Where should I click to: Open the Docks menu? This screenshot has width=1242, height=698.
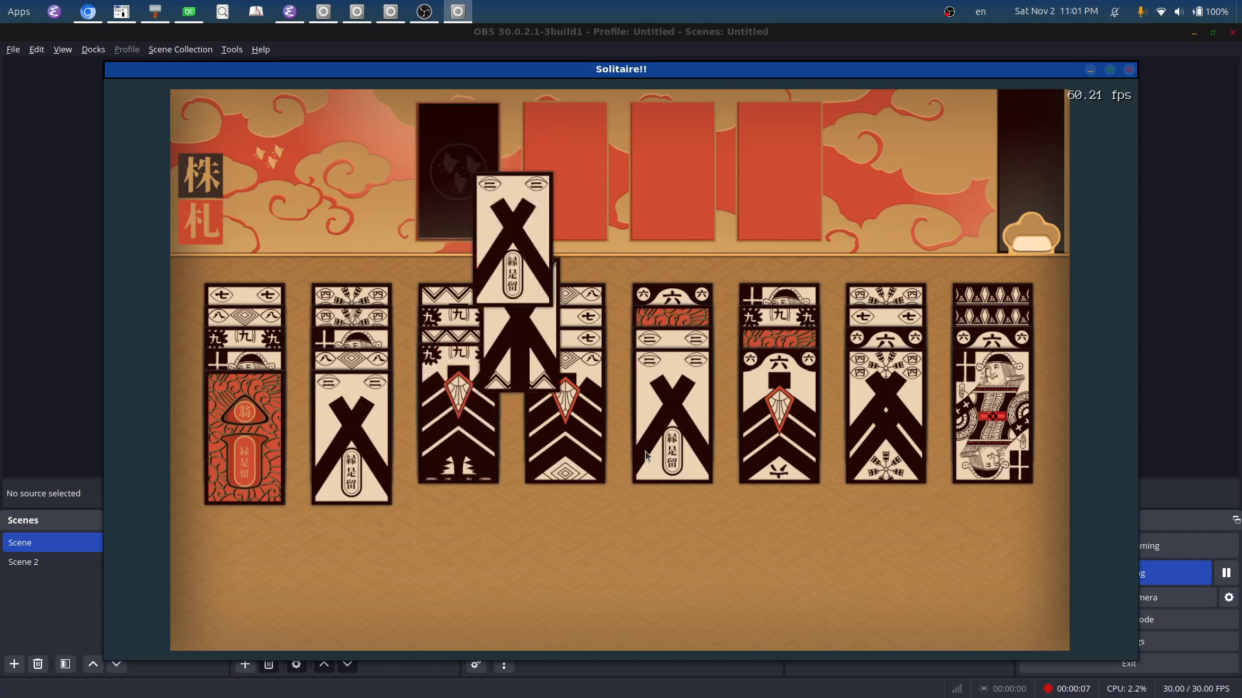pos(93,49)
